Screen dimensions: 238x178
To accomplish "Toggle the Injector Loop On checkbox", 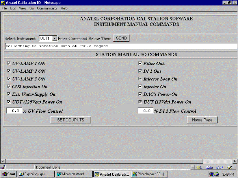I will pos(140,79).
